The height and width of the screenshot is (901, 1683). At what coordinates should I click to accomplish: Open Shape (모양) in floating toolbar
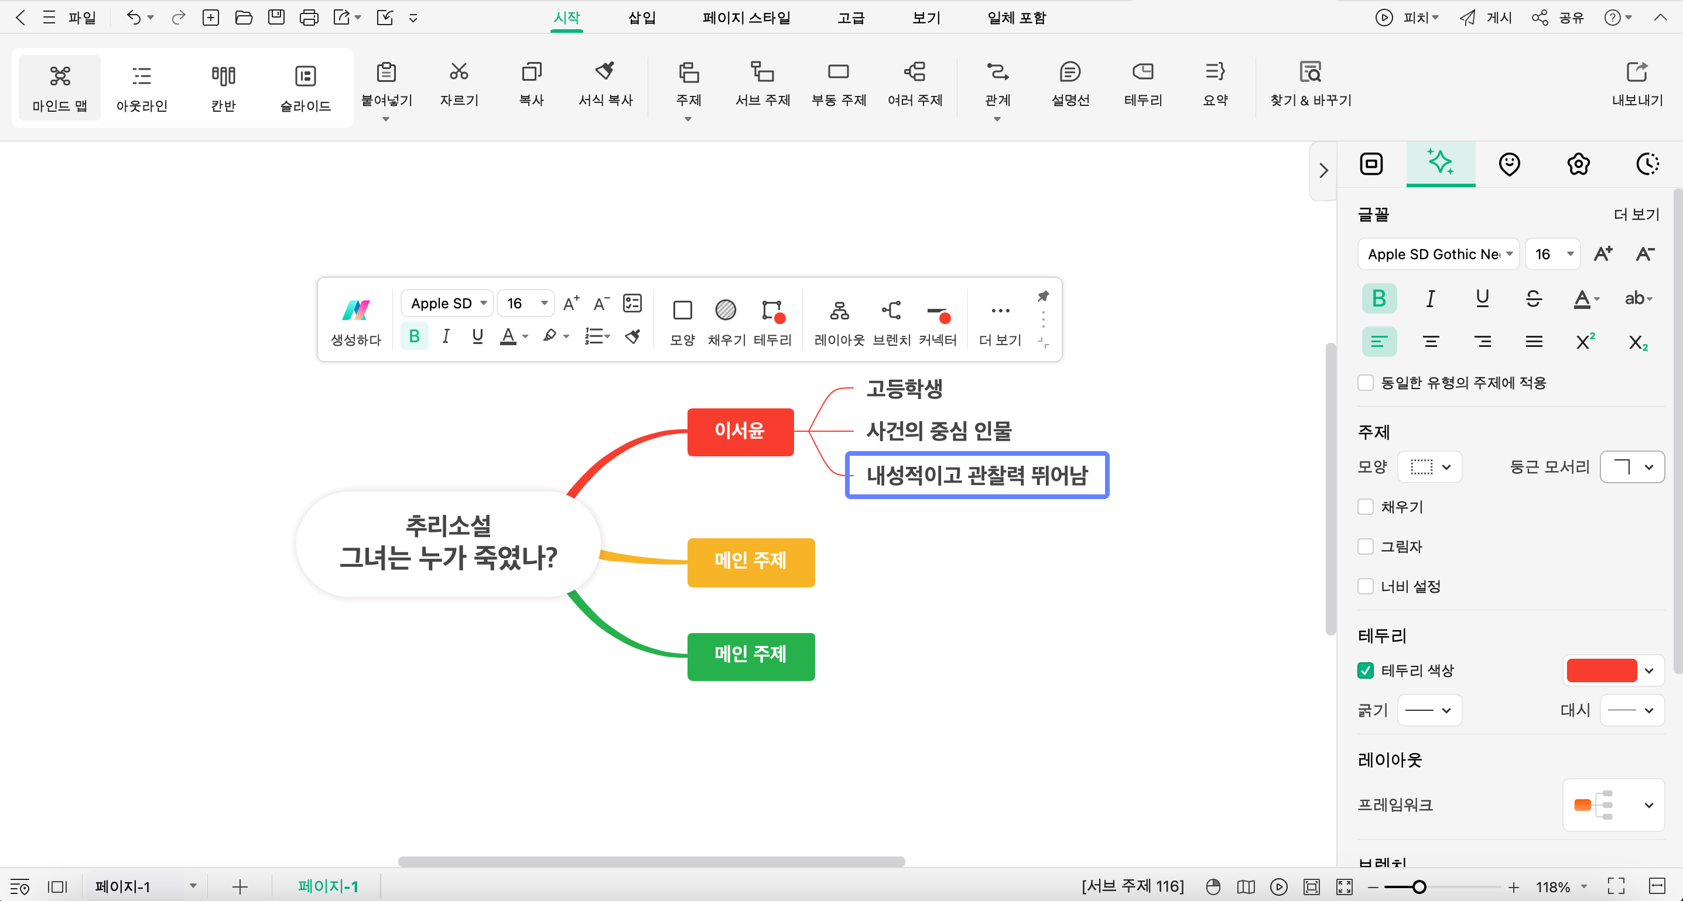682,321
